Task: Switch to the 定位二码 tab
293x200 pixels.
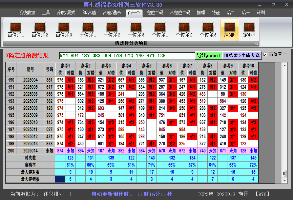Action: pos(155,13)
